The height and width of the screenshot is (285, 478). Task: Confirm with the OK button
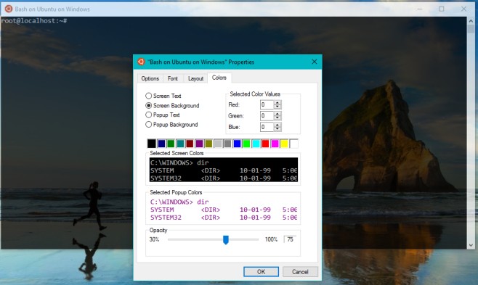(261, 272)
